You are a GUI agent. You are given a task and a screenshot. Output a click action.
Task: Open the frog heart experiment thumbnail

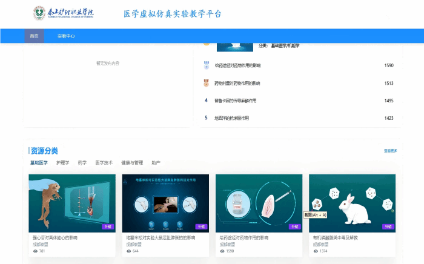tap(72, 203)
